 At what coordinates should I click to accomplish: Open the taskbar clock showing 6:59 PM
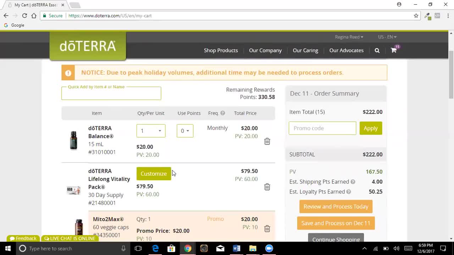[x=426, y=248]
